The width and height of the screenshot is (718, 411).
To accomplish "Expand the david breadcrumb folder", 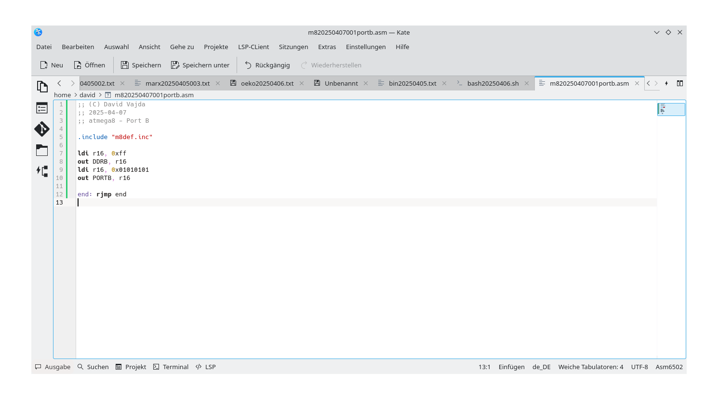I will pos(87,95).
